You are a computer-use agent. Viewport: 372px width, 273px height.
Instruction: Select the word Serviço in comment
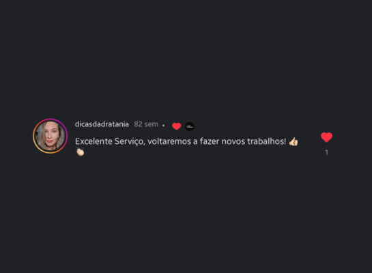130,142
